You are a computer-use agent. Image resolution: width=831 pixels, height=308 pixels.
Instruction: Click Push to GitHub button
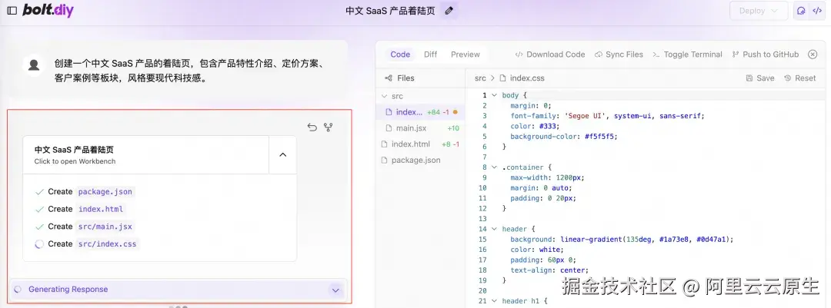[765, 54]
